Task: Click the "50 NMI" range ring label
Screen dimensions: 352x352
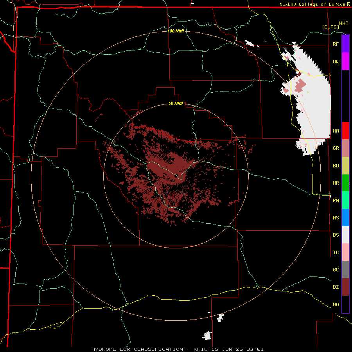Action: tap(176, 104)
